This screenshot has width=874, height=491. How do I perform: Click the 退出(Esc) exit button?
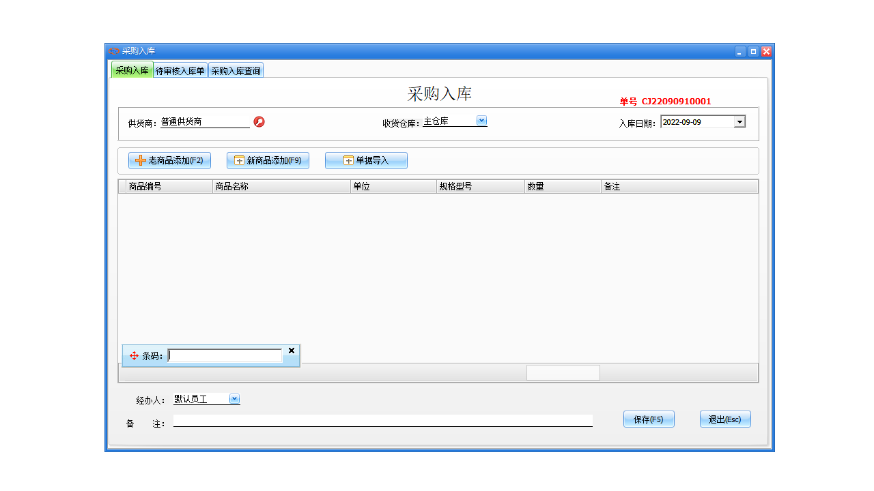724,419
